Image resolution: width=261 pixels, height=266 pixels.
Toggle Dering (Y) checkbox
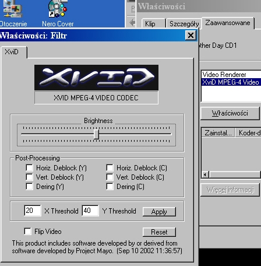[29, 186]
